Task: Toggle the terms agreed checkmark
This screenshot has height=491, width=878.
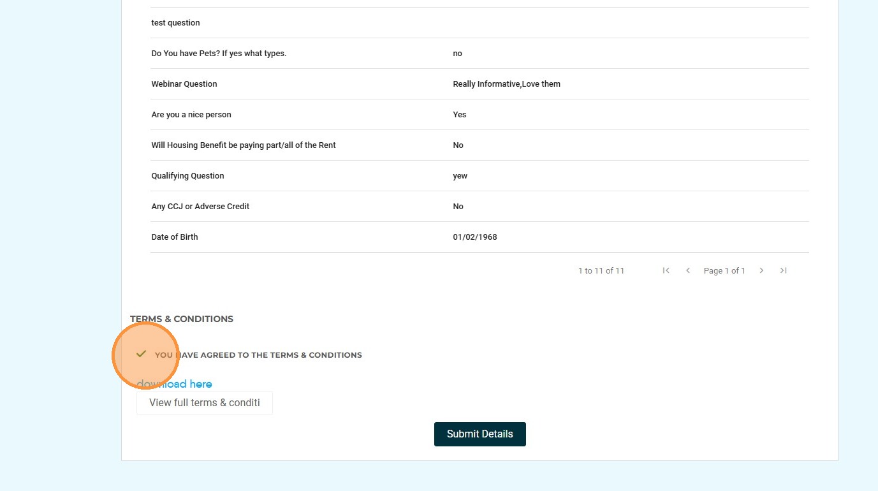Action: click(142, 354)
